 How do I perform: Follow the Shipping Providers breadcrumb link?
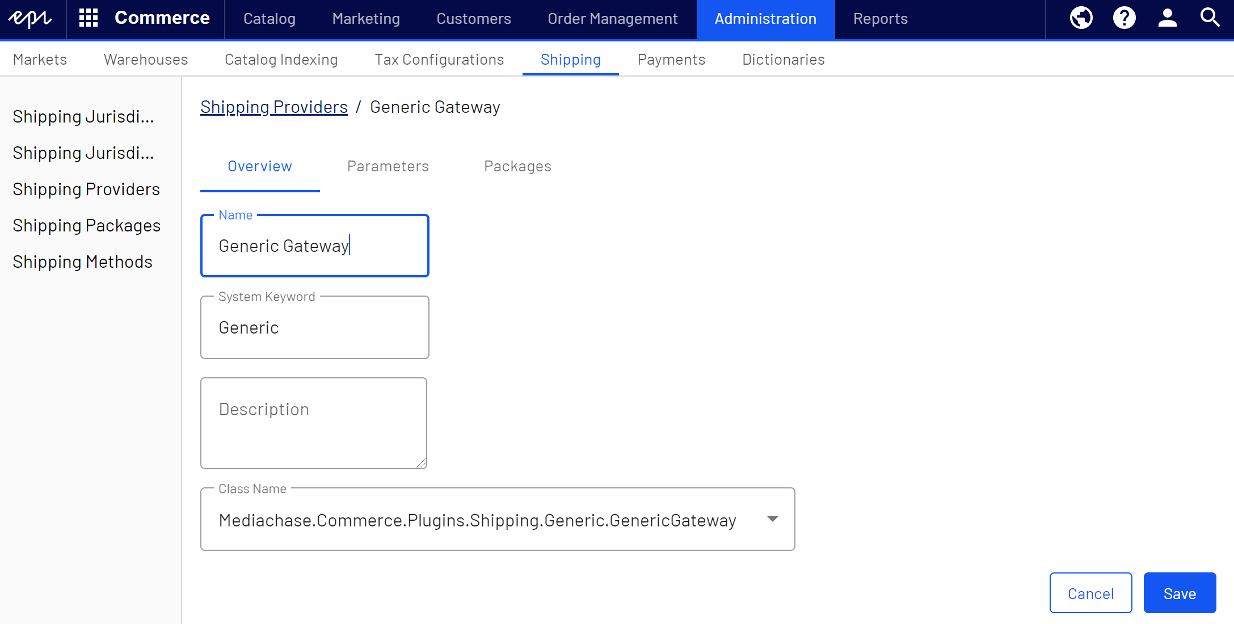pos(274,107)
